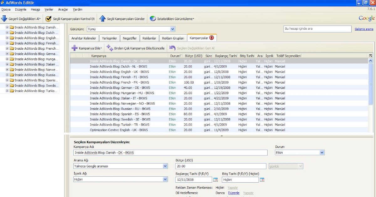Click the plus icon next to Kampanya Ekle
The image size is (376, 197).
click(75, 48)
